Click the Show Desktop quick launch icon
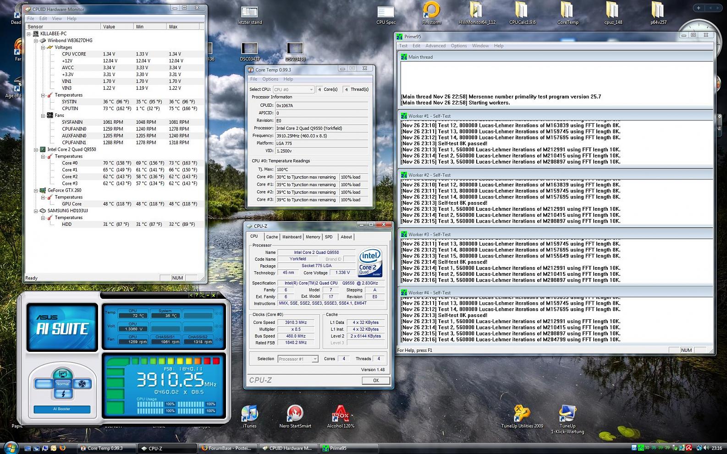727x454 pixels. [28, 448]
